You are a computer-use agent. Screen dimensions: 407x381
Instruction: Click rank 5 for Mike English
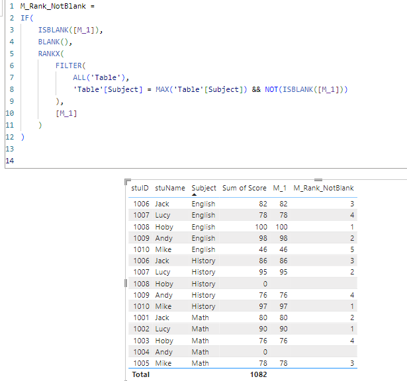pyautogui.click(x=352, y=249)
